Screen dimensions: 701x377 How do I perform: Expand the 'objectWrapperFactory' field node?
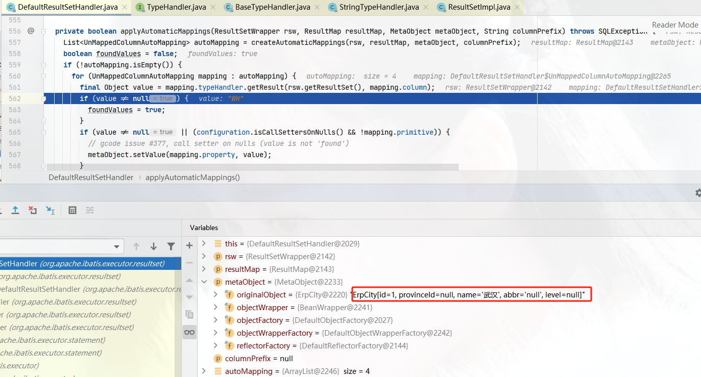pyautogui.click(x=216, y=333)
